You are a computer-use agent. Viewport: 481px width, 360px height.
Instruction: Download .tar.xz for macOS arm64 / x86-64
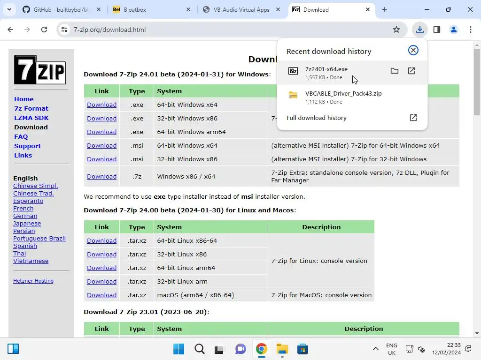click(x=101, y=295)
